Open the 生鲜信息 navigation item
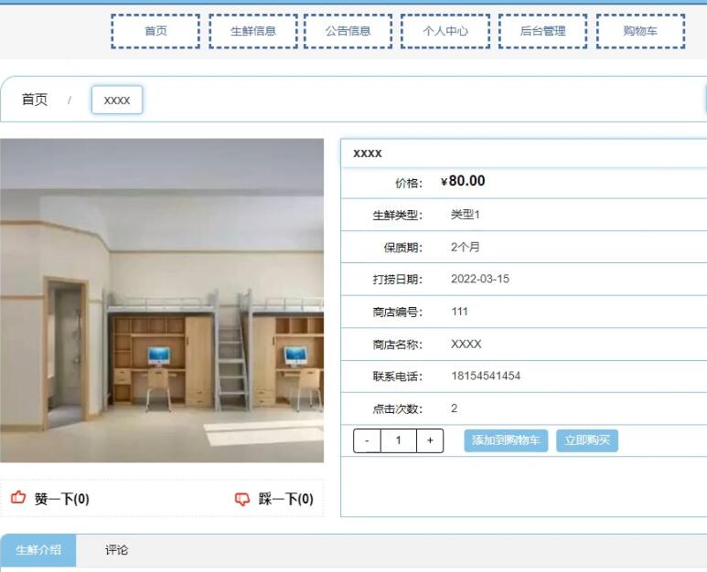The image size is (707, 572). [253, 31]
